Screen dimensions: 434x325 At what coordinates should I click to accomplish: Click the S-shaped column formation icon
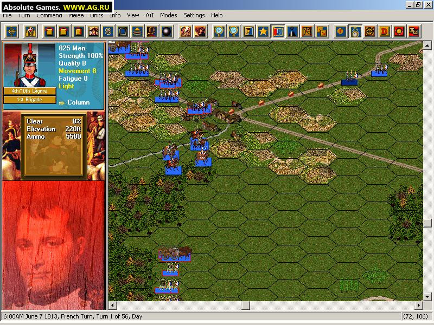tap(108, 31)
